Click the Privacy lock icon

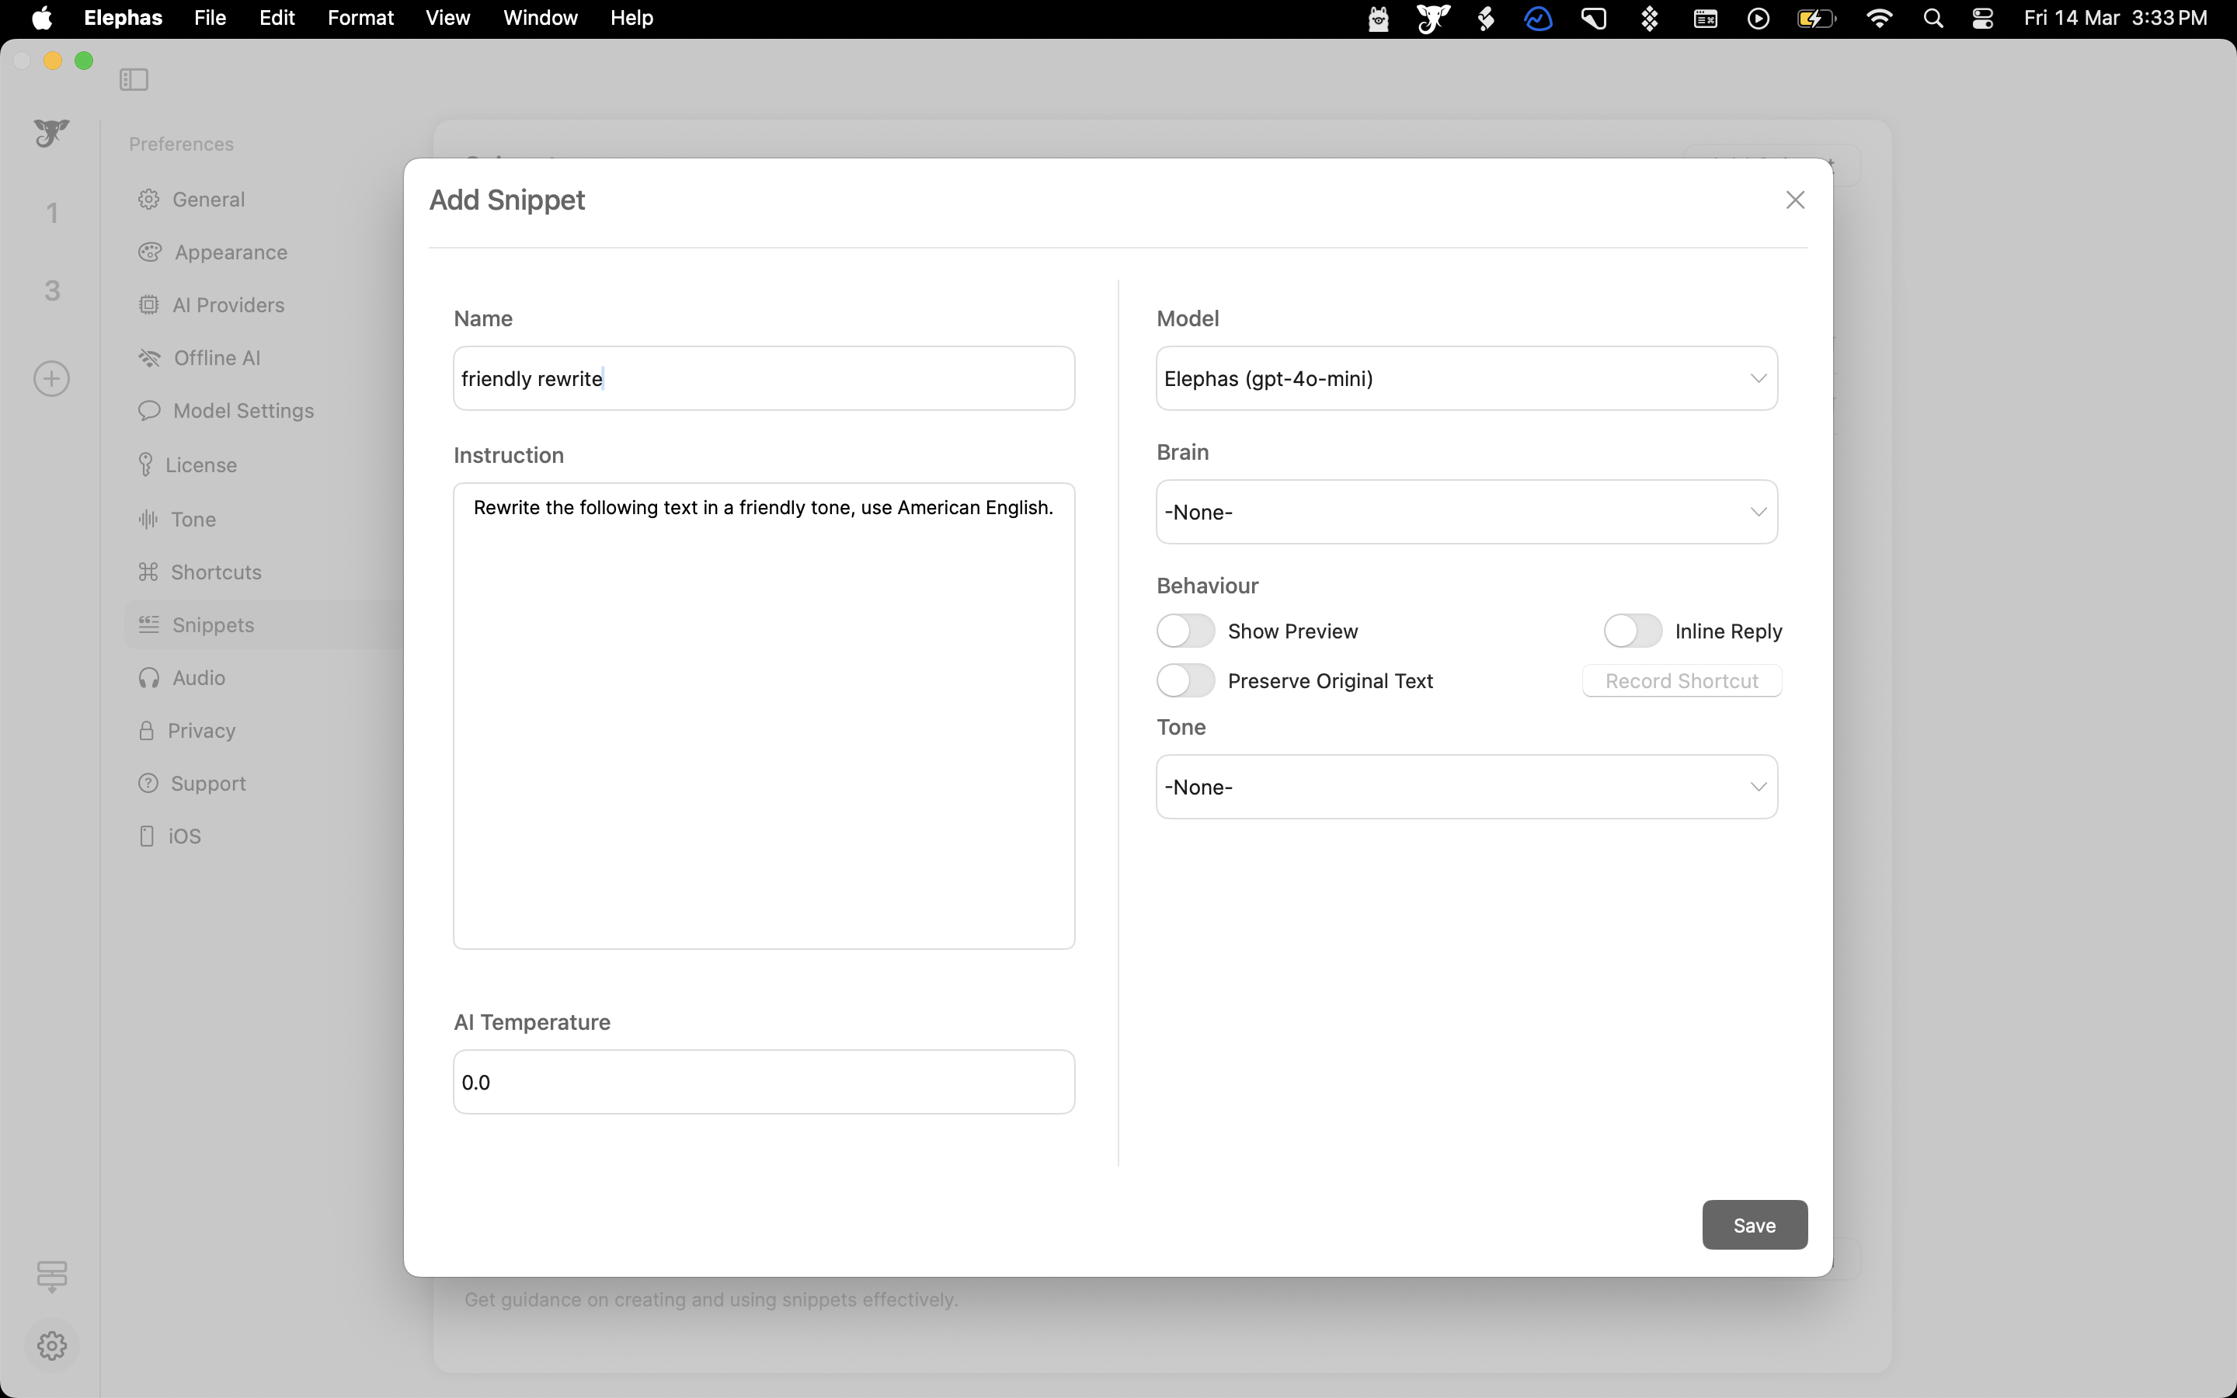(146, 730)
